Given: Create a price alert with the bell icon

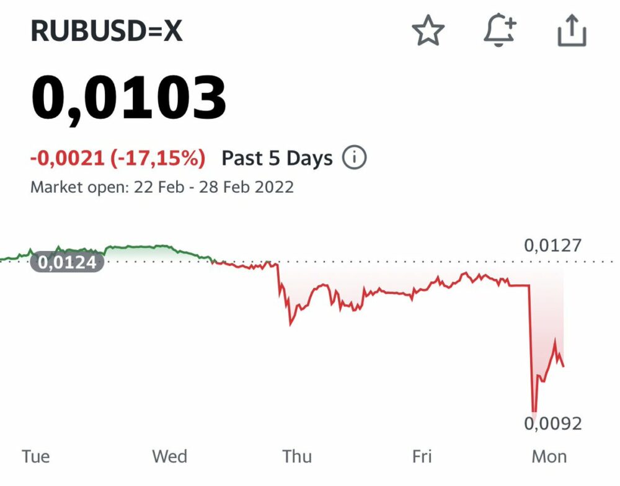Looking at the screenshot, I should (x=500, y=31).
